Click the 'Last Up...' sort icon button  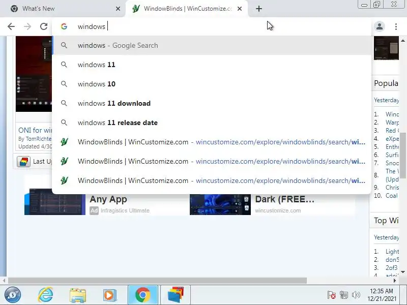[x=23, y=162]
